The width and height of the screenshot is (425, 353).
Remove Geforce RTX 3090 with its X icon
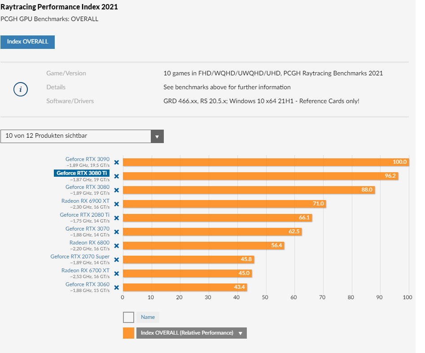point(117,162)
